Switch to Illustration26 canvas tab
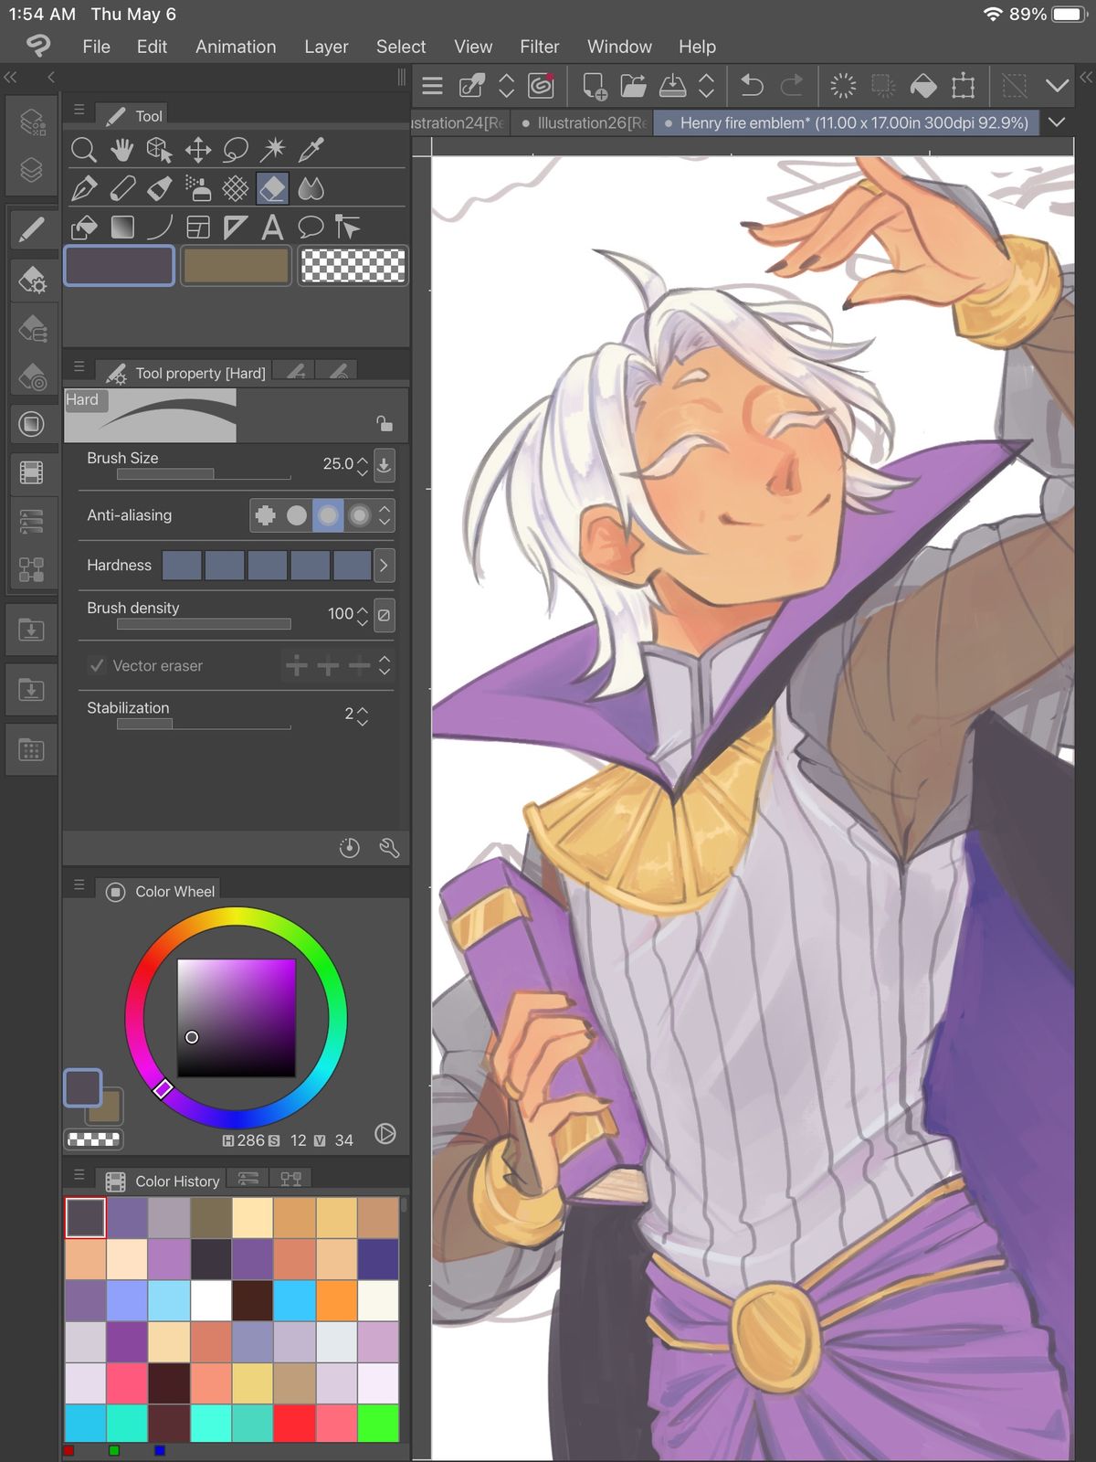1096x1462 pixels. tap(584, 122)
